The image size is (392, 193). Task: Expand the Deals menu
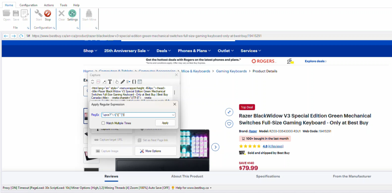[164, 51]
